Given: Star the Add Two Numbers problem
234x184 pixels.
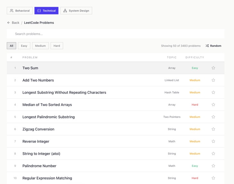Looking at the screenshot, I should tap(213, 80).
